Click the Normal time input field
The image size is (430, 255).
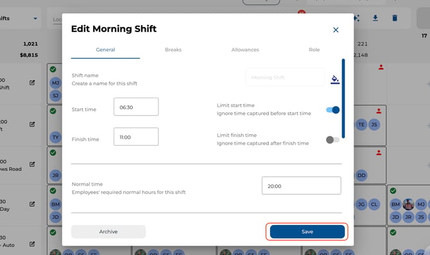click(302, 186)
